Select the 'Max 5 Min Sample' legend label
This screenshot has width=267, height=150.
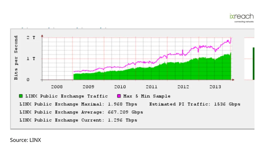(147, 96)
